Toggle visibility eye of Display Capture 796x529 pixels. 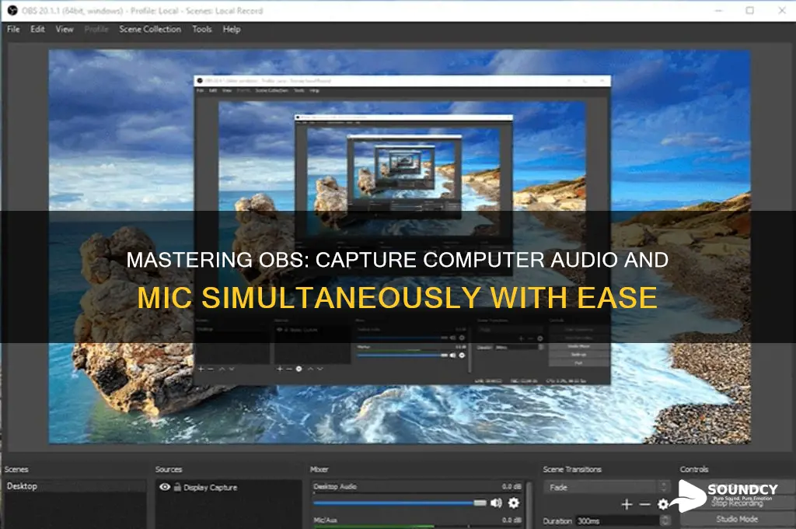[x=165, y=487]
